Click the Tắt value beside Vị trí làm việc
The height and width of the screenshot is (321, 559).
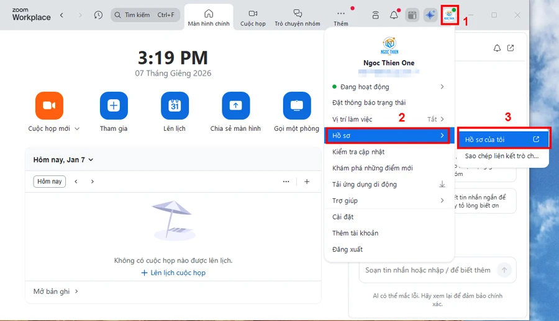coord(432,119)
